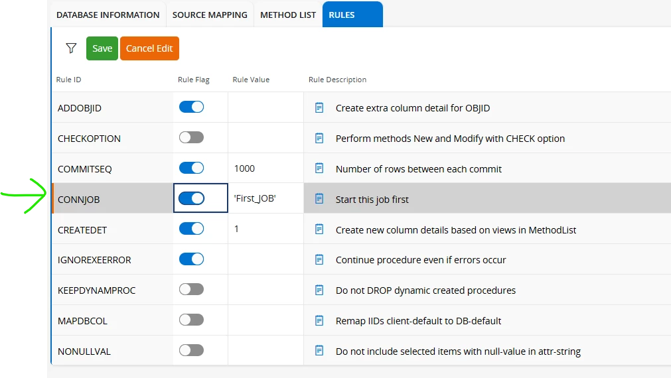Switch off the IGNOREXEERROR rule flag
Image resolution: width=671 pixels, height=378 pixels.
[191, 259]
